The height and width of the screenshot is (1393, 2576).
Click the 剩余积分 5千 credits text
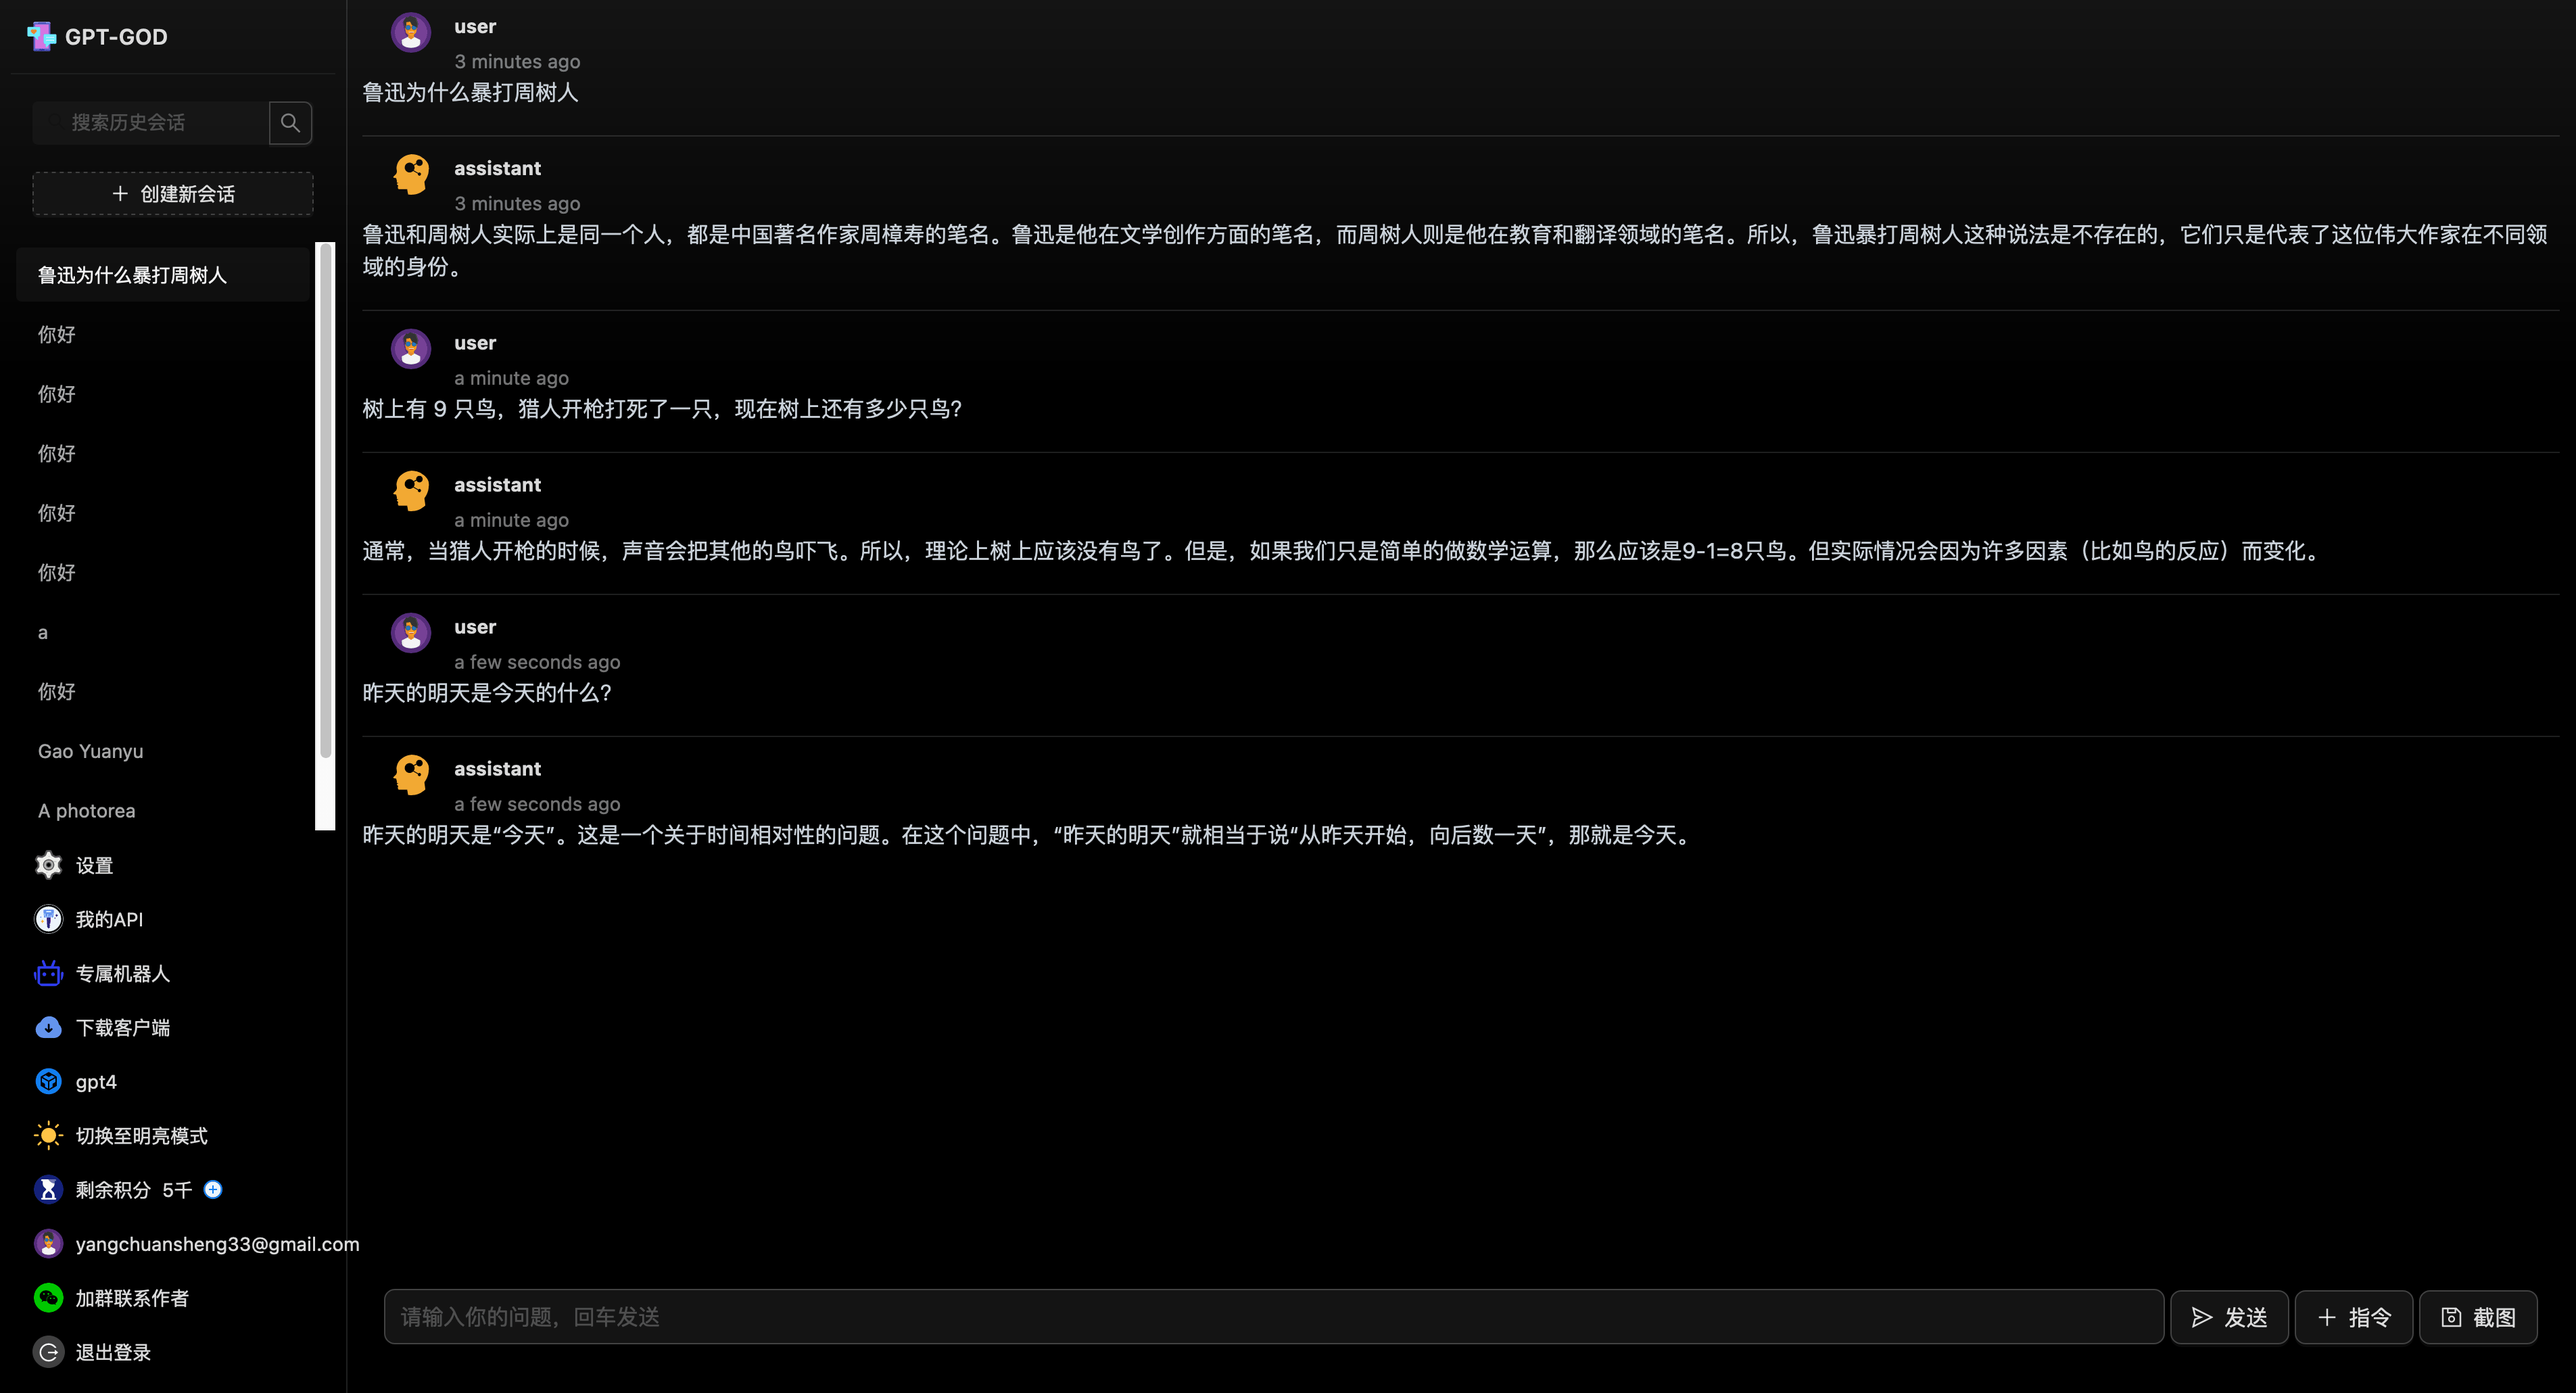pyautogui.click(x=134, y=1189)
